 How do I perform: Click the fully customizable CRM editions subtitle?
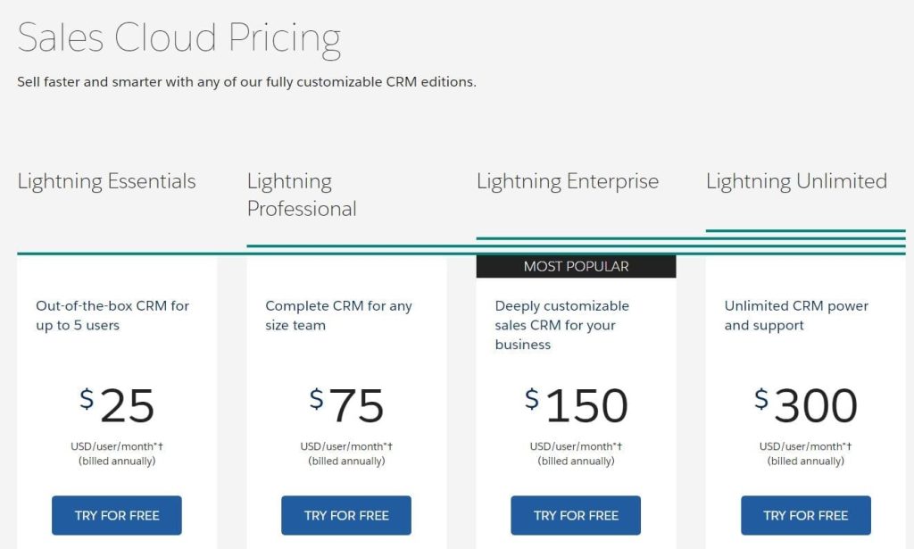[x=246, y=81]
